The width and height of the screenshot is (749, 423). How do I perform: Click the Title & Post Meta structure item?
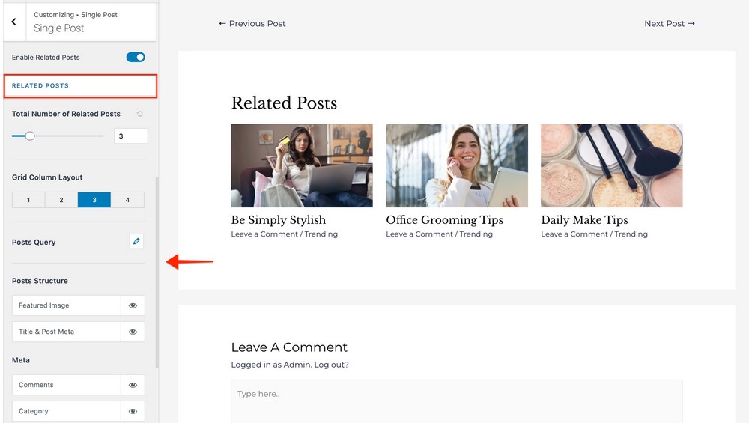coord(67,332)
